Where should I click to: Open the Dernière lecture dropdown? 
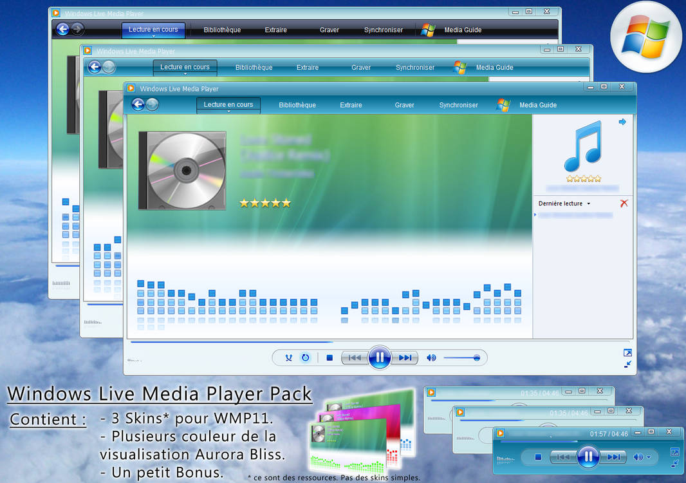(564, 204)
